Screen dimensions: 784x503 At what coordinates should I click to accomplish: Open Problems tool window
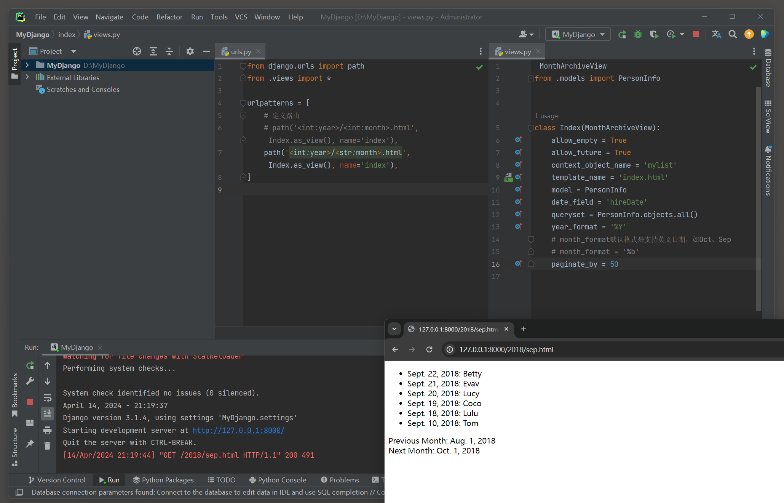tap(340, 480)
